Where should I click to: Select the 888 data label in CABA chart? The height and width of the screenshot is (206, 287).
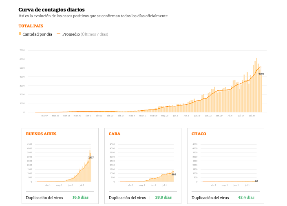[x=174, y=175]
